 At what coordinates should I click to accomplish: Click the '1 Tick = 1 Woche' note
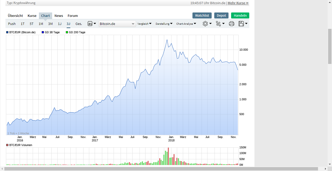pos(18,133)
